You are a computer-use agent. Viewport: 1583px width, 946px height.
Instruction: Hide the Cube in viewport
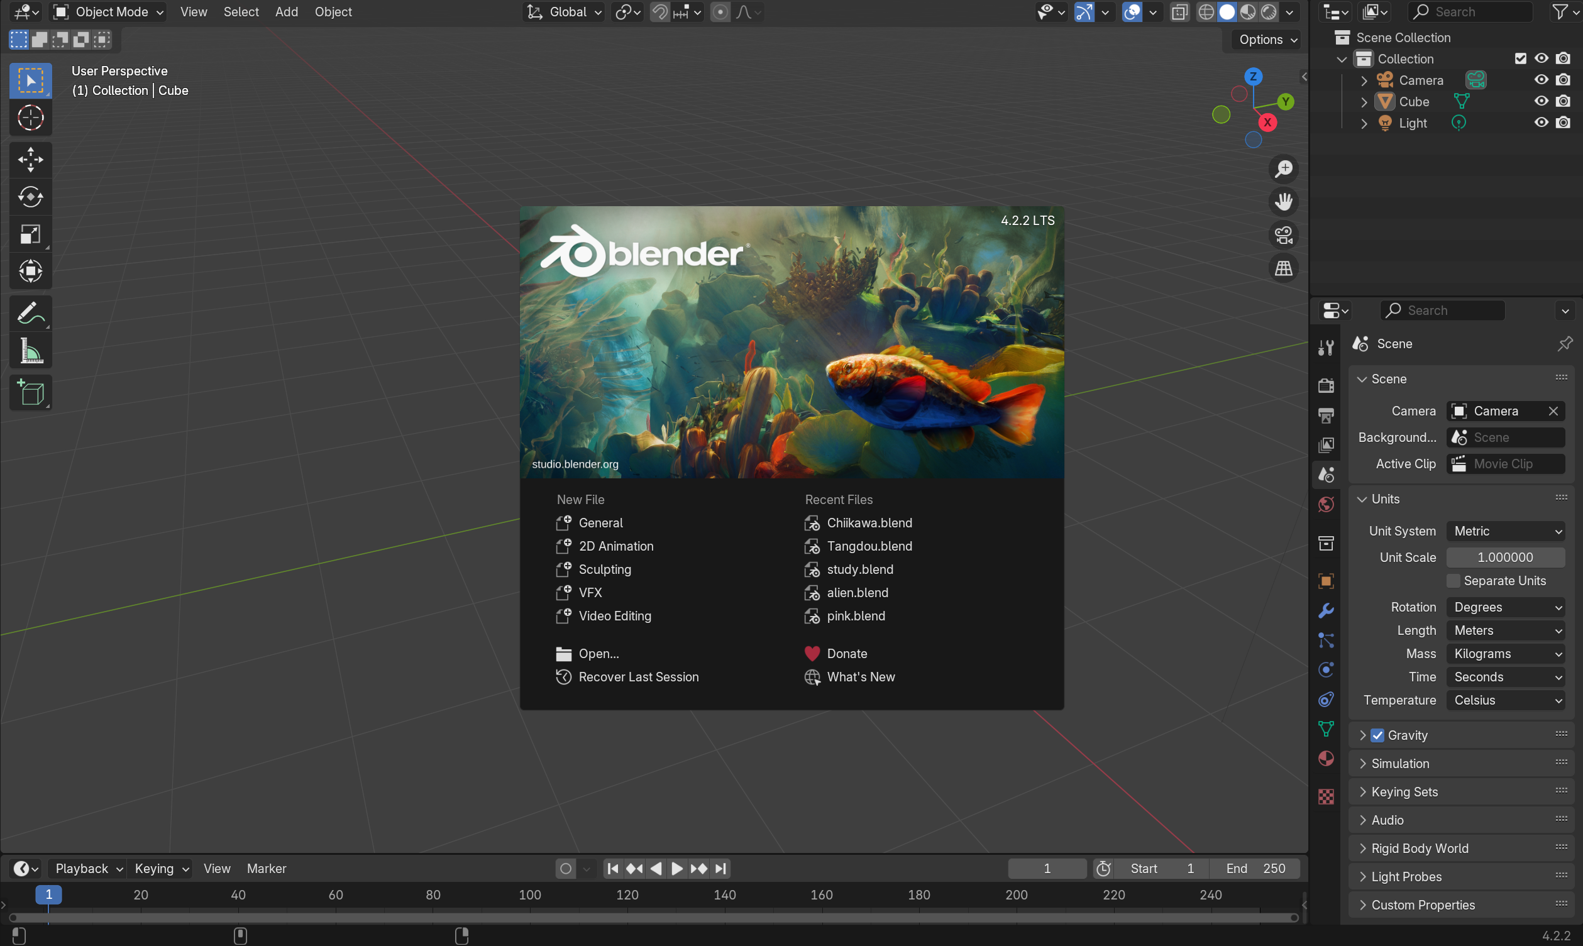pyautogui.click(x=1541, y=101)
